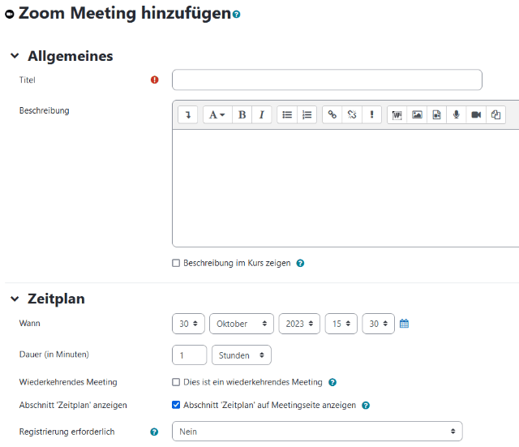Click the Wann label
The width and height of the screenshot is (519, 447).
click(30, 323)
